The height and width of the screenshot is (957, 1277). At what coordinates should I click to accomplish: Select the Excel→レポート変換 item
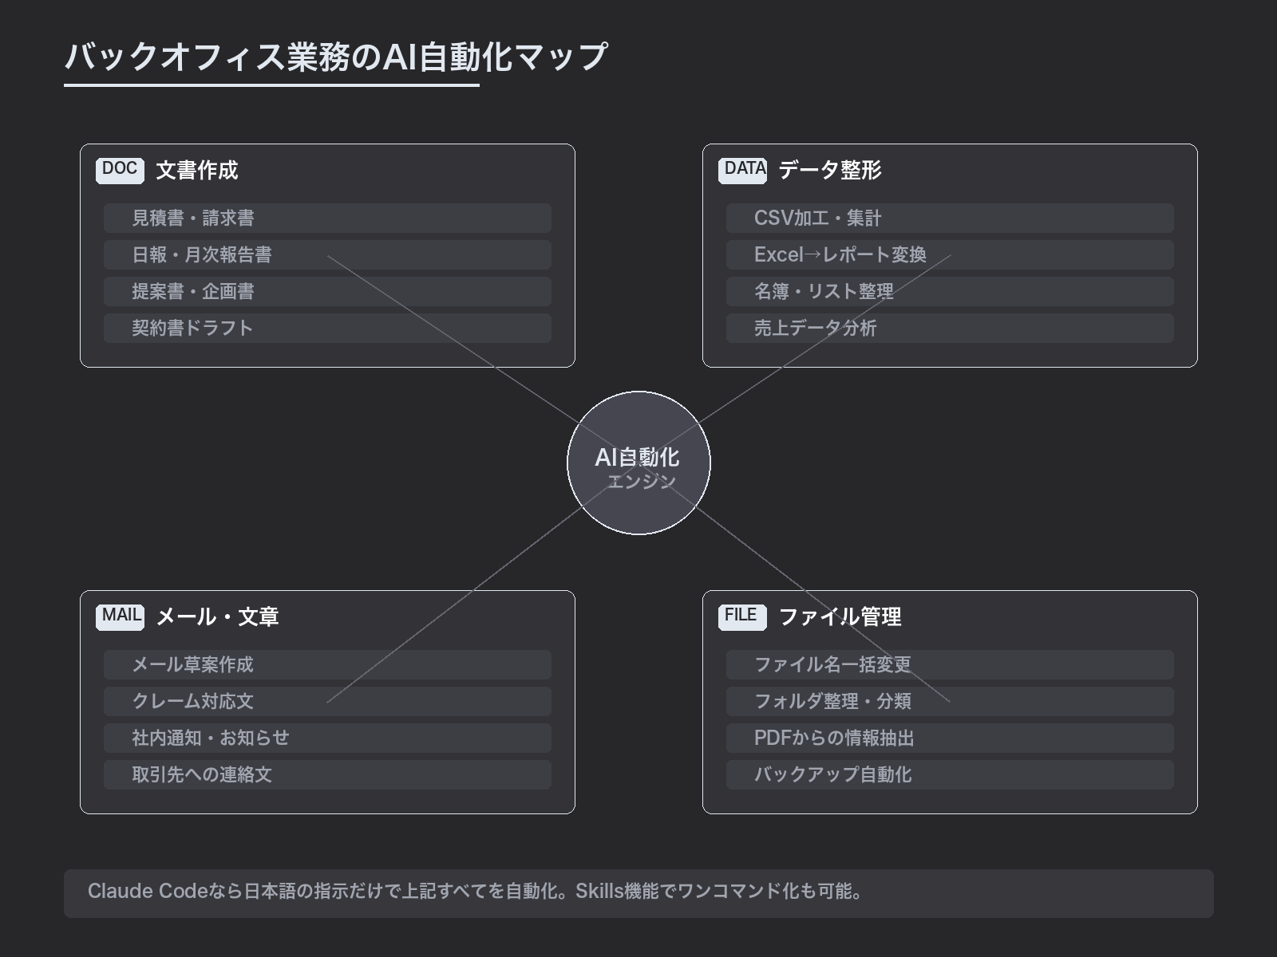[950, 254]
